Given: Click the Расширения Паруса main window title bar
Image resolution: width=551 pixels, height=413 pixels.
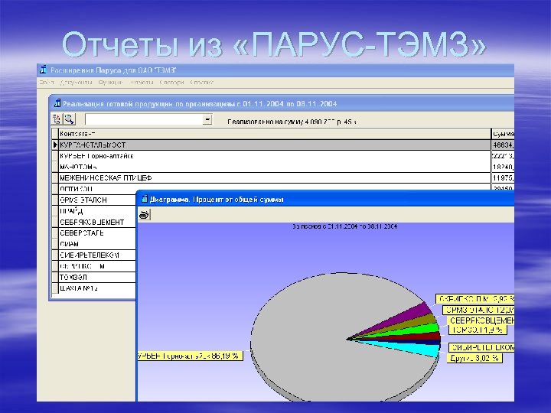Looking at the screenshot, I should pos(275,70).
